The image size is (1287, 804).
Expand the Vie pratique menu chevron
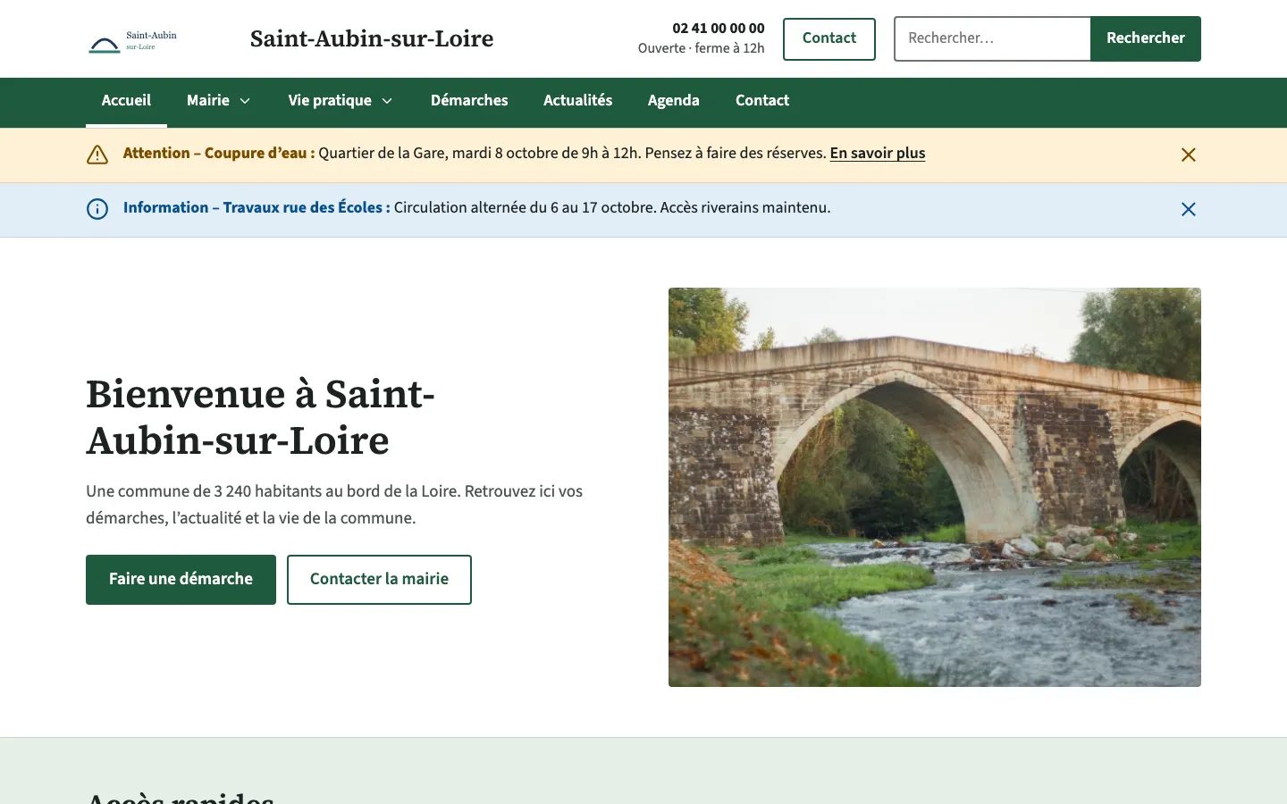(x=387, y=101)
